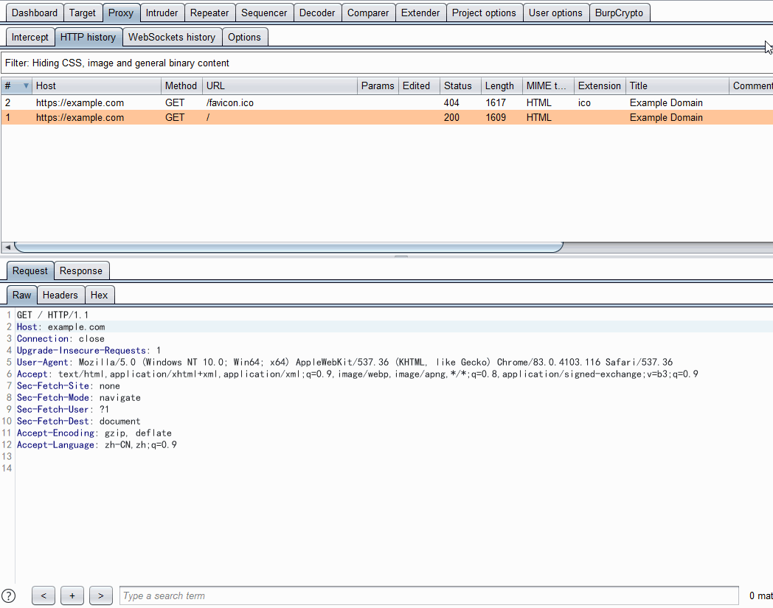Image resolution: width=773 pixels, height=608 pixels.
Task: Click the next match '>' button
Action: 101,595
